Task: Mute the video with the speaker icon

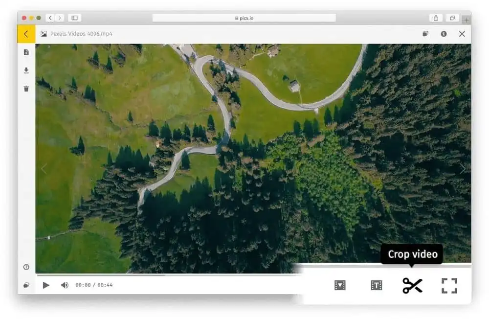Action: (65, 285)
